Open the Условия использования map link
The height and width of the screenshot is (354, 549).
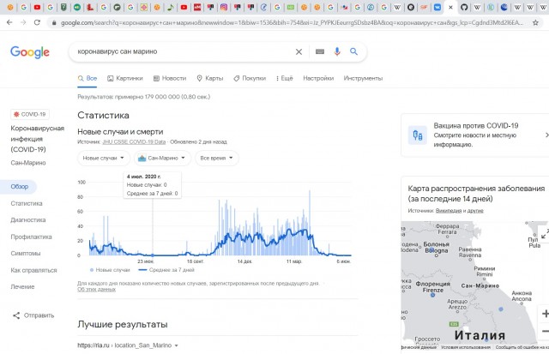coord(465,347)
